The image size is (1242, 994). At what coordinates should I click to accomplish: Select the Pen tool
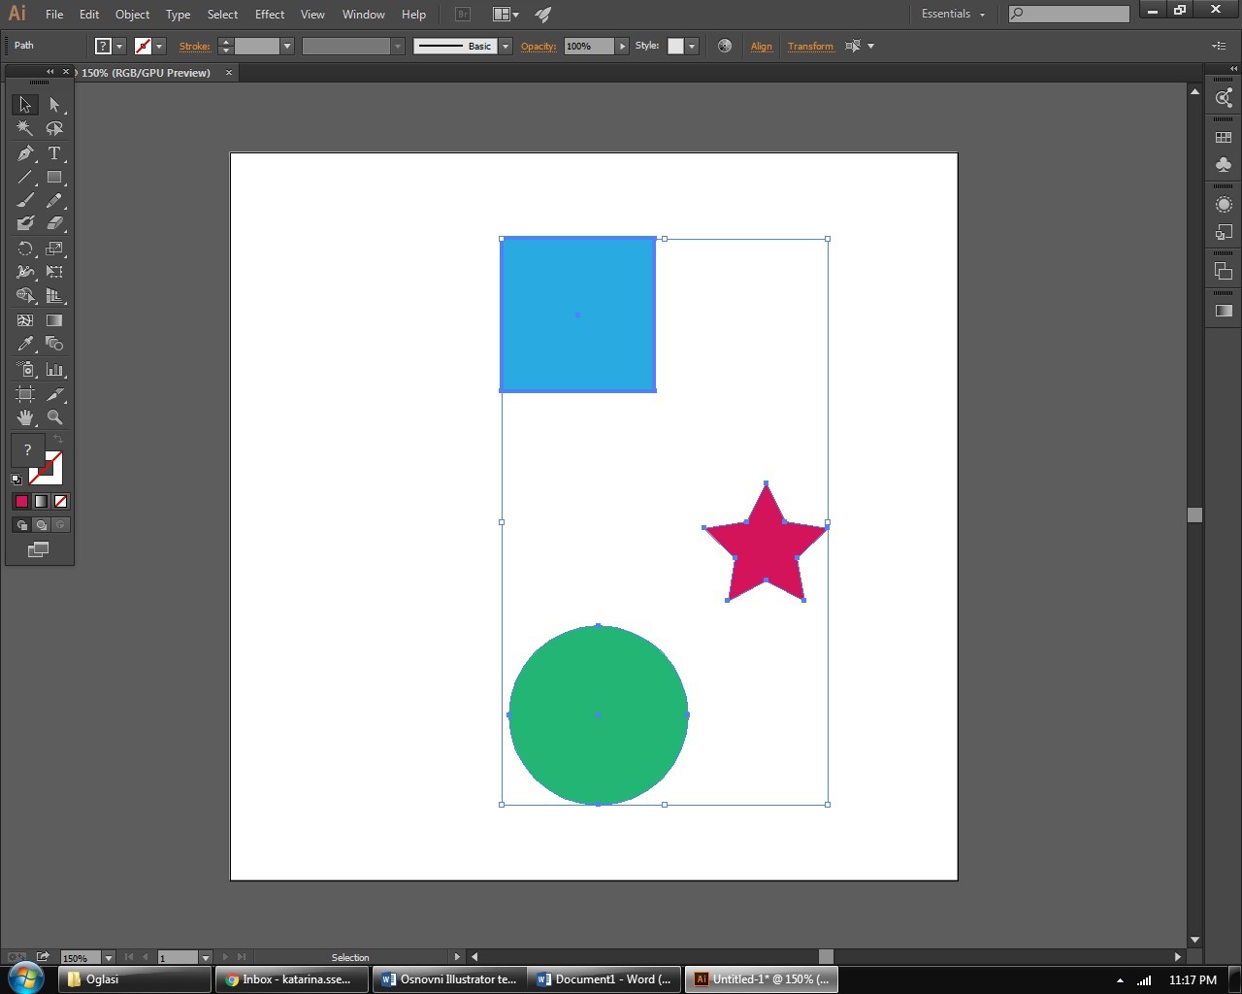[25, 153]
